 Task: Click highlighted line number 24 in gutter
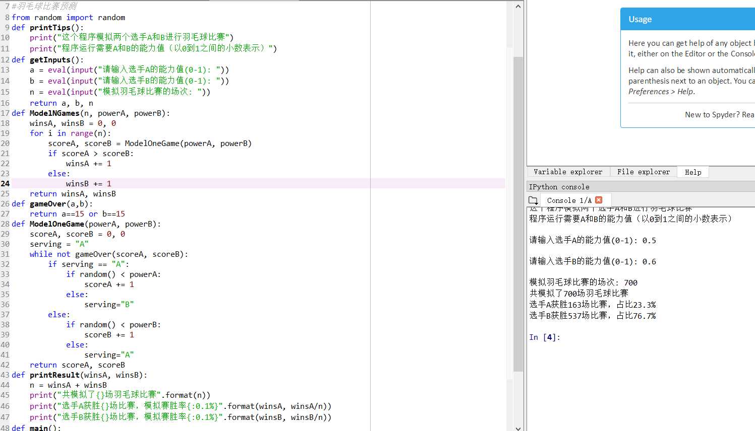point(5,184)
